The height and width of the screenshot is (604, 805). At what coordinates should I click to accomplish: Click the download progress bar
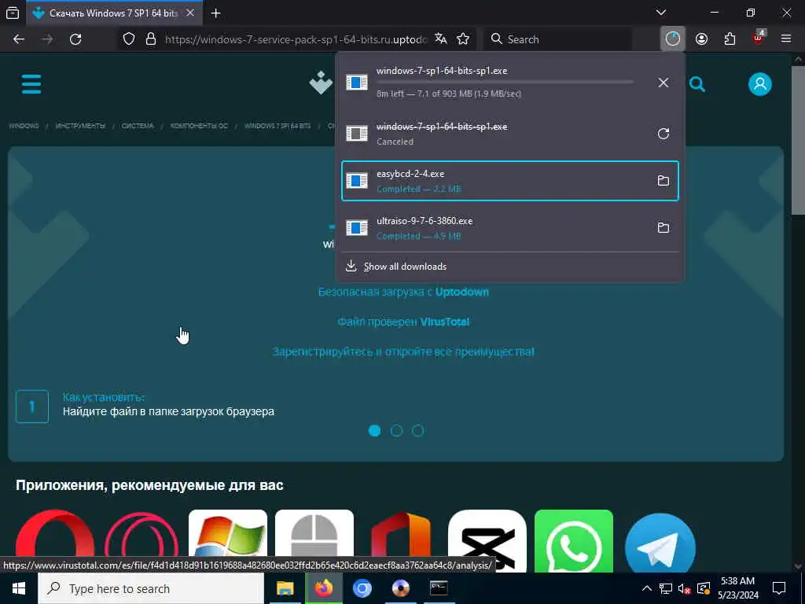[x=505, y=82]
